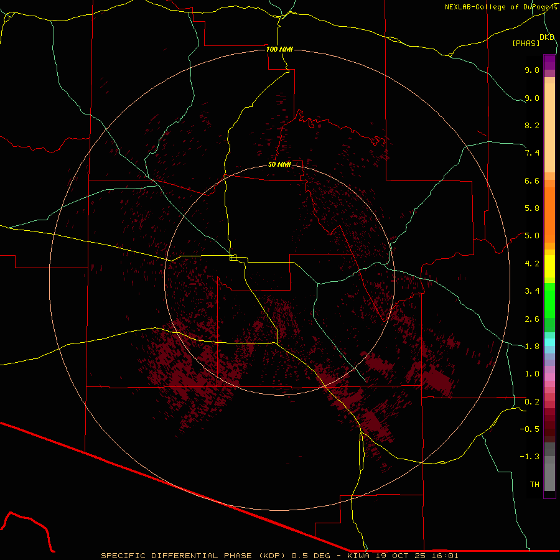Click the cyan segment of the color bar
The width and height of the screenshot is (560, 560).
point(549,342)
